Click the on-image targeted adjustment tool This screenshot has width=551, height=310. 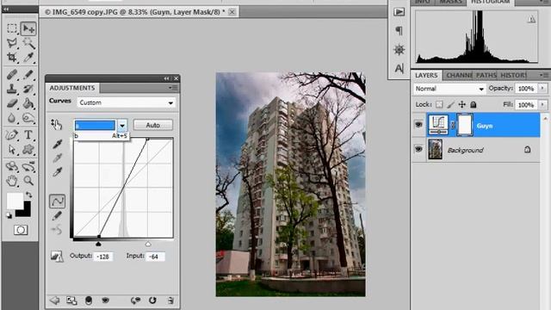(x=56, y=124)
